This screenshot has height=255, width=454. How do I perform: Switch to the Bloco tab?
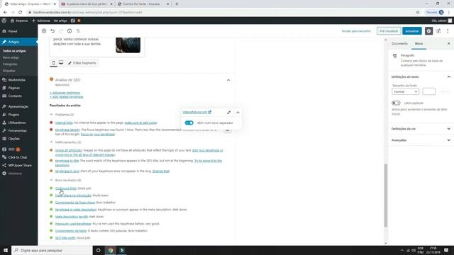tap(419, 44)
